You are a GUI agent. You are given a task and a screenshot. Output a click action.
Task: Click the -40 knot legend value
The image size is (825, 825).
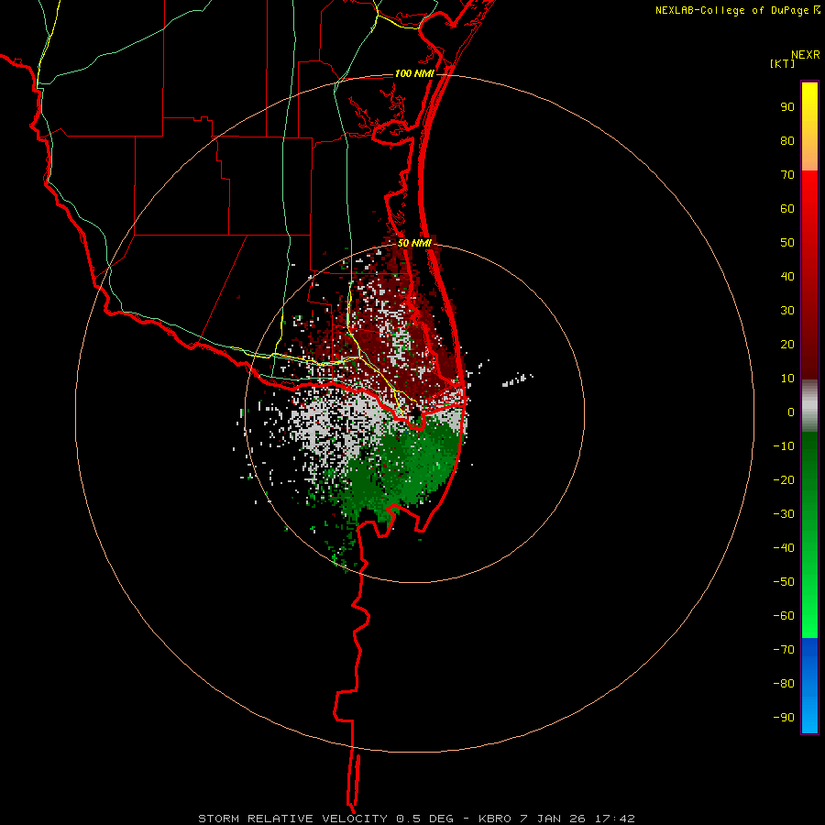point(784,548)
